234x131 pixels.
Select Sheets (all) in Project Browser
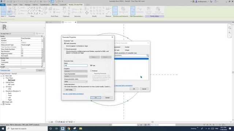pyautogui.click(x=8, y=102)
